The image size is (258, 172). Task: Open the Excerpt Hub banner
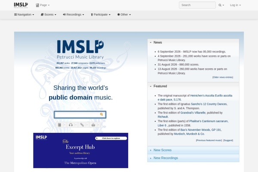click(81, 150)
